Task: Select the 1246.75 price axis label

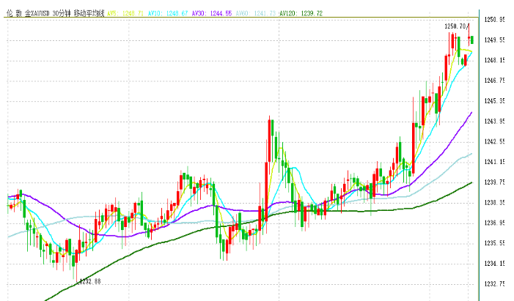Action: (x=496, y=80)
